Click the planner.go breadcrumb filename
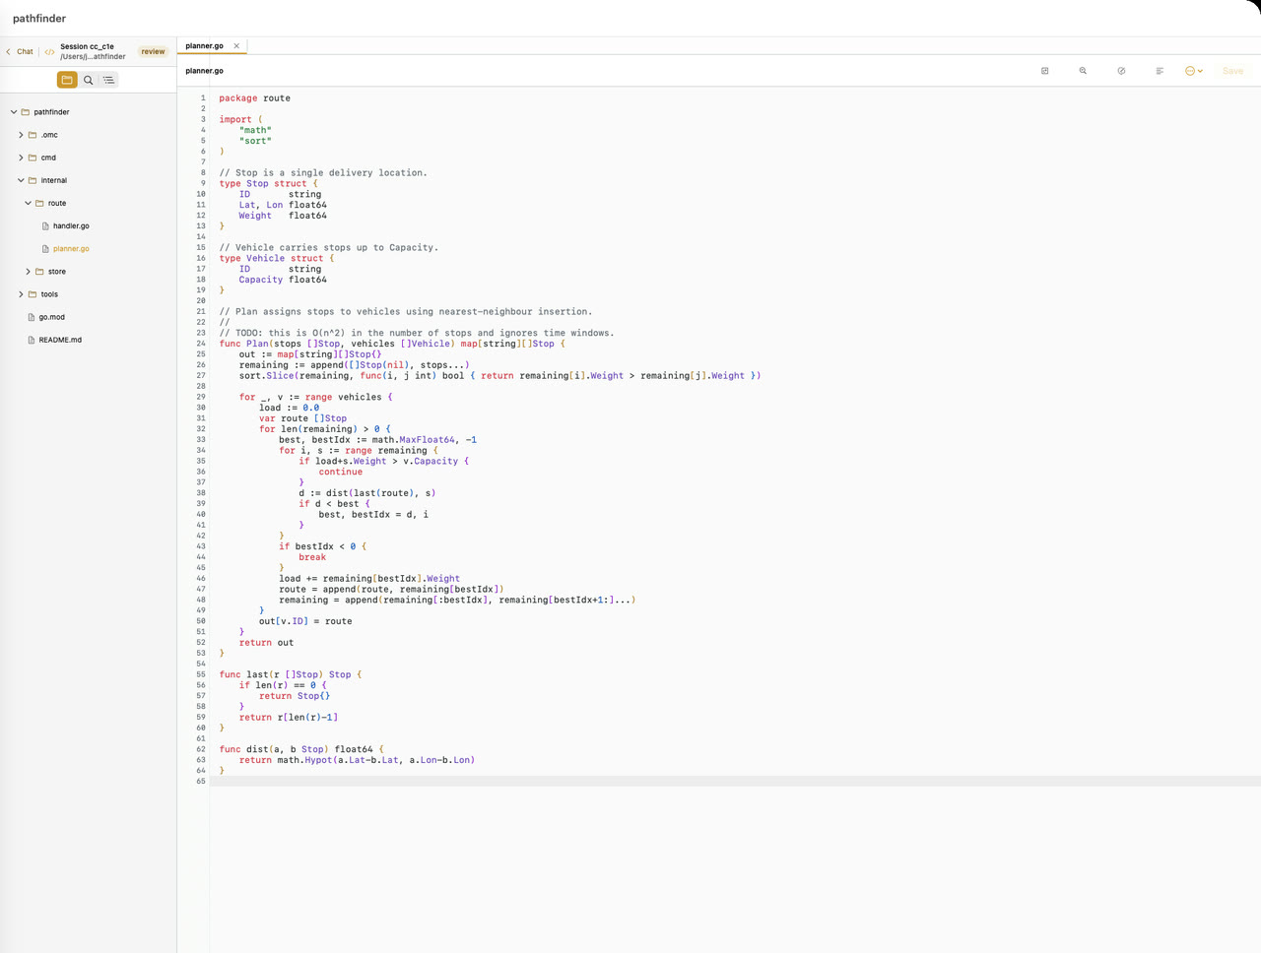Viewport: 1261px width, 953px height. [204, 71]
